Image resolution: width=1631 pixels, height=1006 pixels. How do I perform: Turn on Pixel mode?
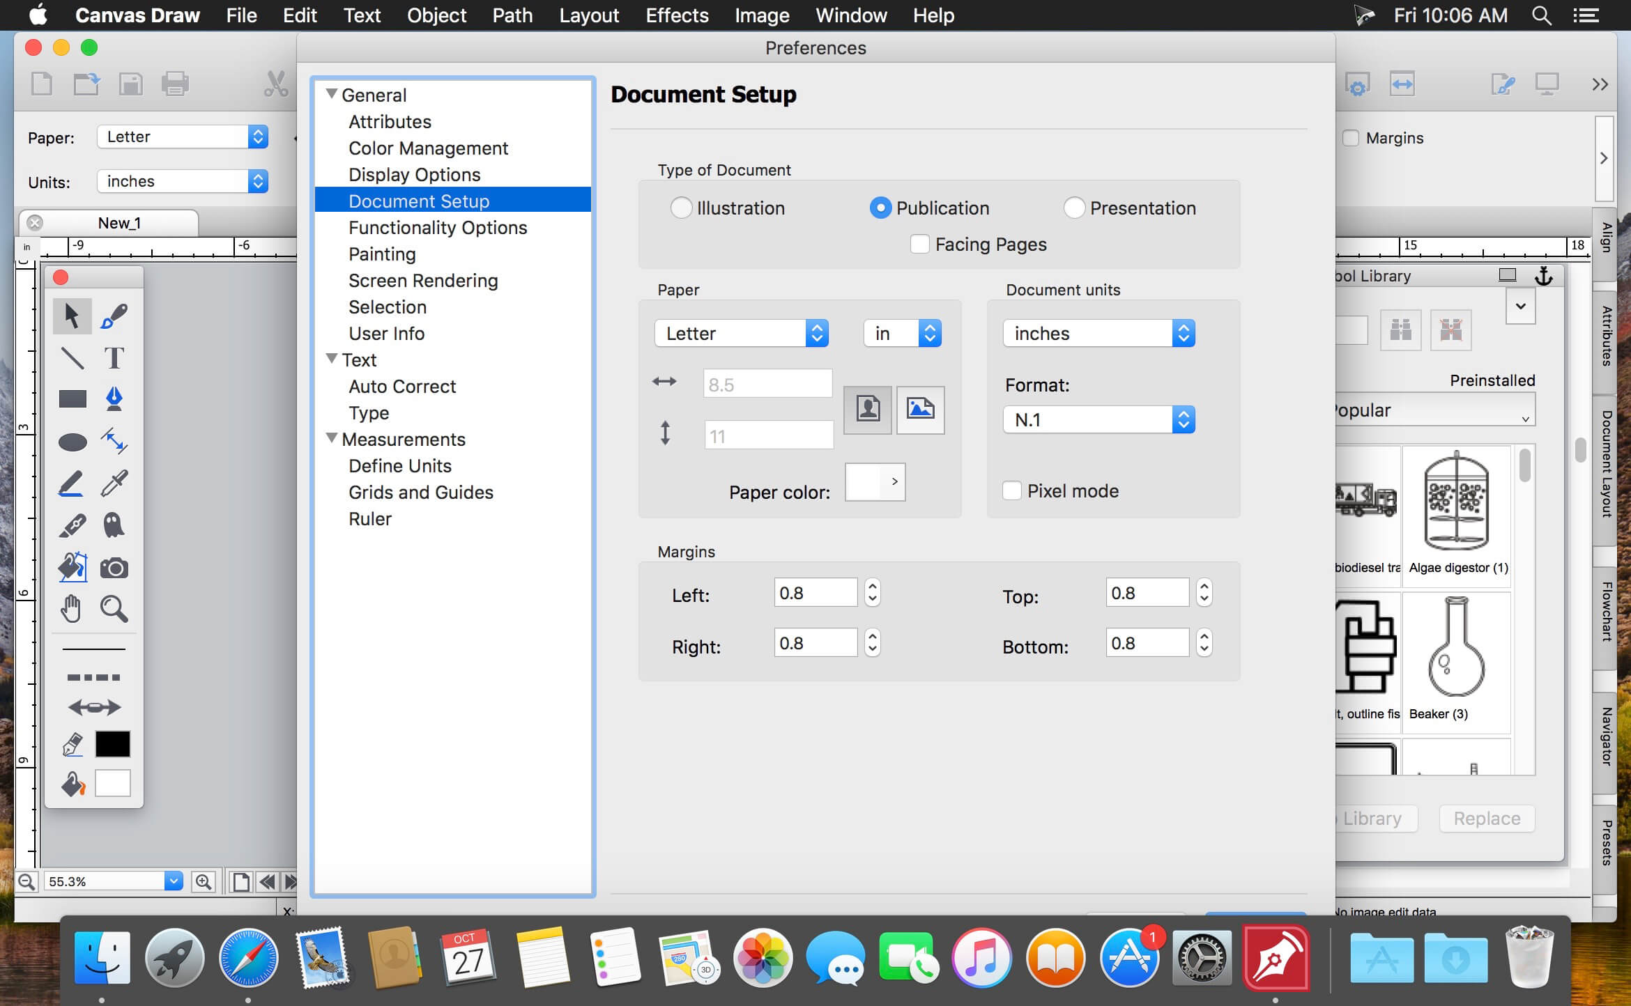pos(1011,490)
